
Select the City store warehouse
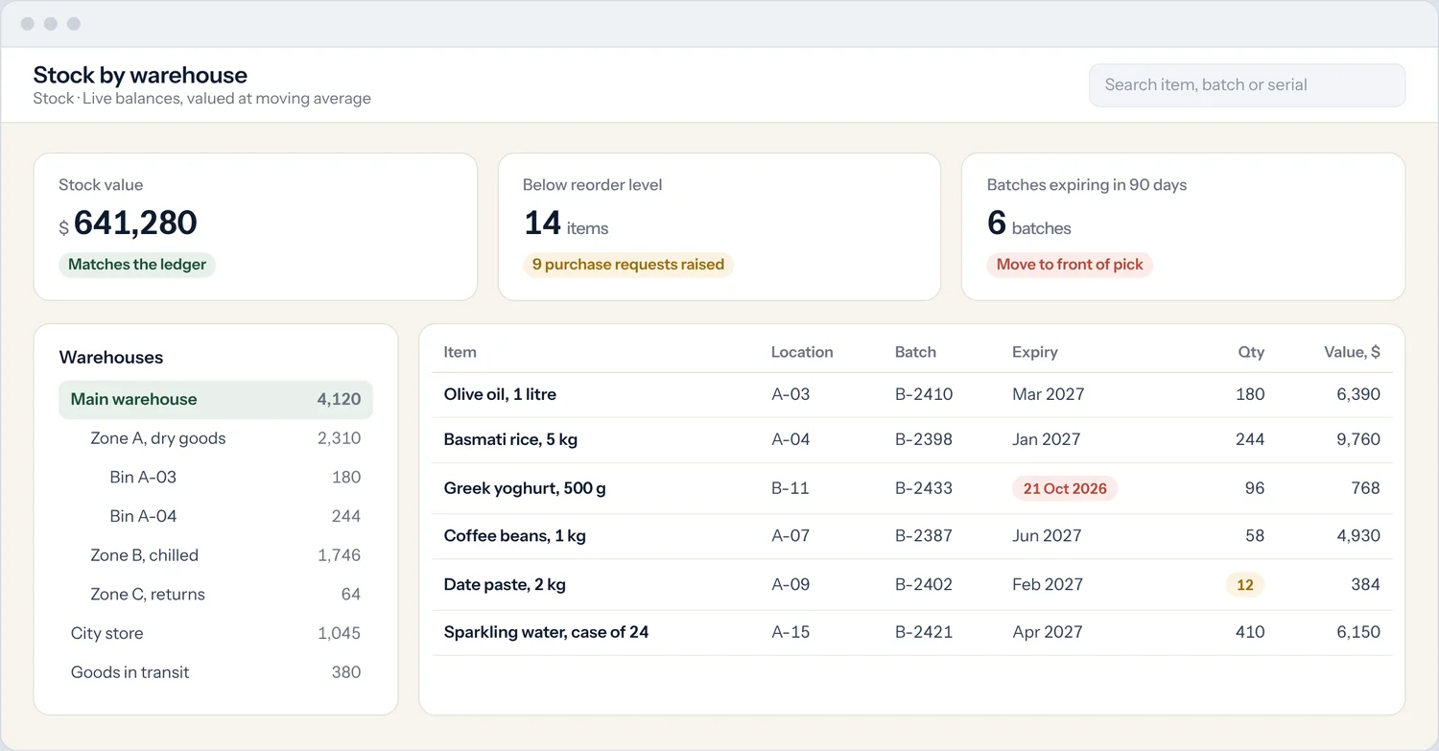coord(216,633)
